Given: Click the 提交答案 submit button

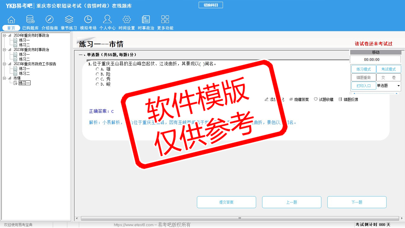Looking at the screenshot, I should point(226,202).
